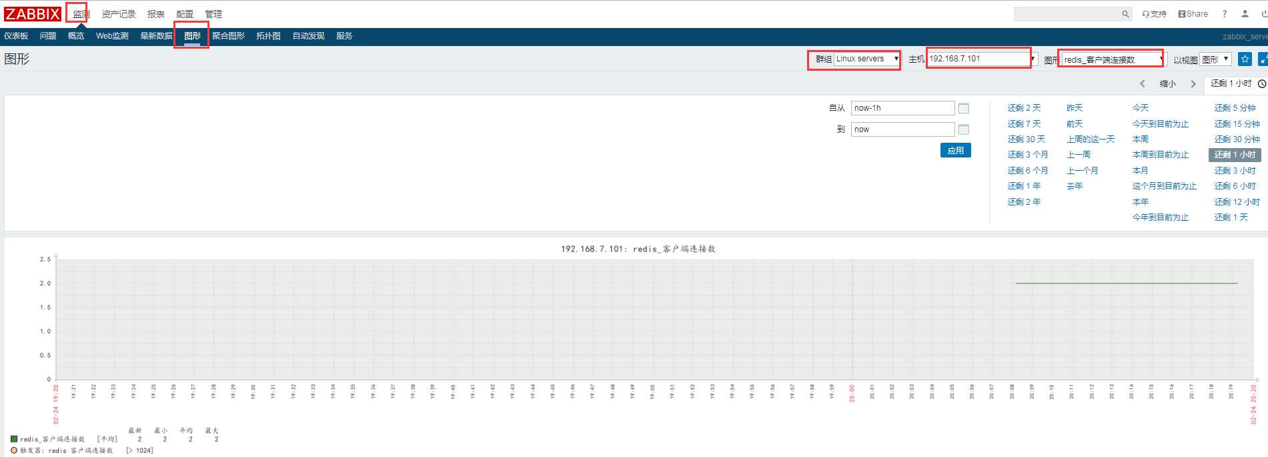Move time range back with left arrow
The width and height of the screenshot is (1268, 457).
[x=1143, y=83]
